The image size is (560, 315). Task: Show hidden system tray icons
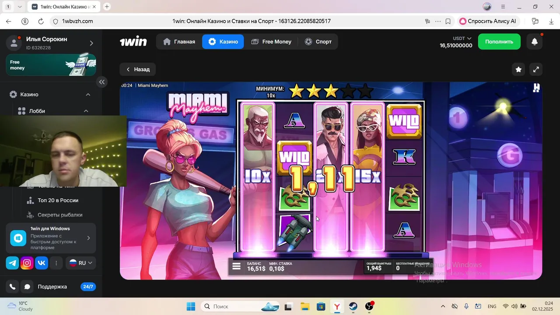443,306
